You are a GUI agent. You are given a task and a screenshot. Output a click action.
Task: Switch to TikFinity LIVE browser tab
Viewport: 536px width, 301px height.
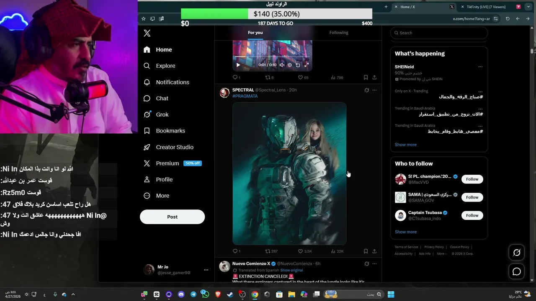pyautogui.click(x=486, y=7)
